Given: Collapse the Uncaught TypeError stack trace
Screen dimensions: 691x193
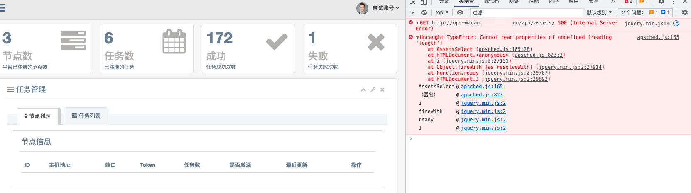Looking at the screenshot, I should click(417, 38).
